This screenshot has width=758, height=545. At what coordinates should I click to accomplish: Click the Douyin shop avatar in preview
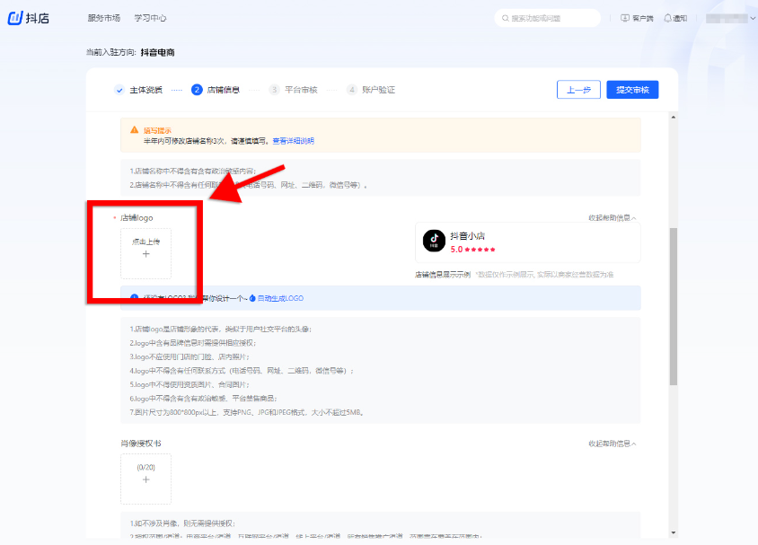click(x=435, y=242)
